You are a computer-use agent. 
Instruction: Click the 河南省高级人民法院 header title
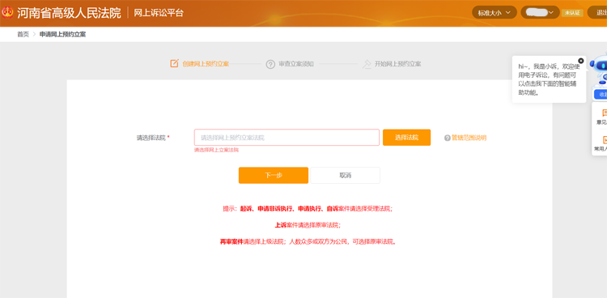coord(69,13)
